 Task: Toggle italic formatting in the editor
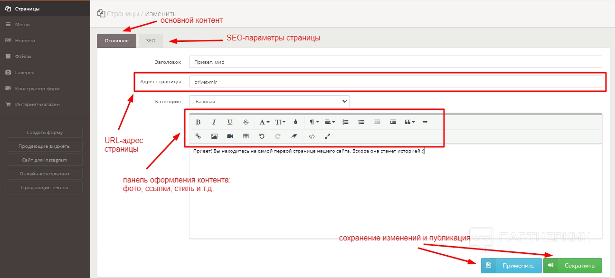coord(214,122)
